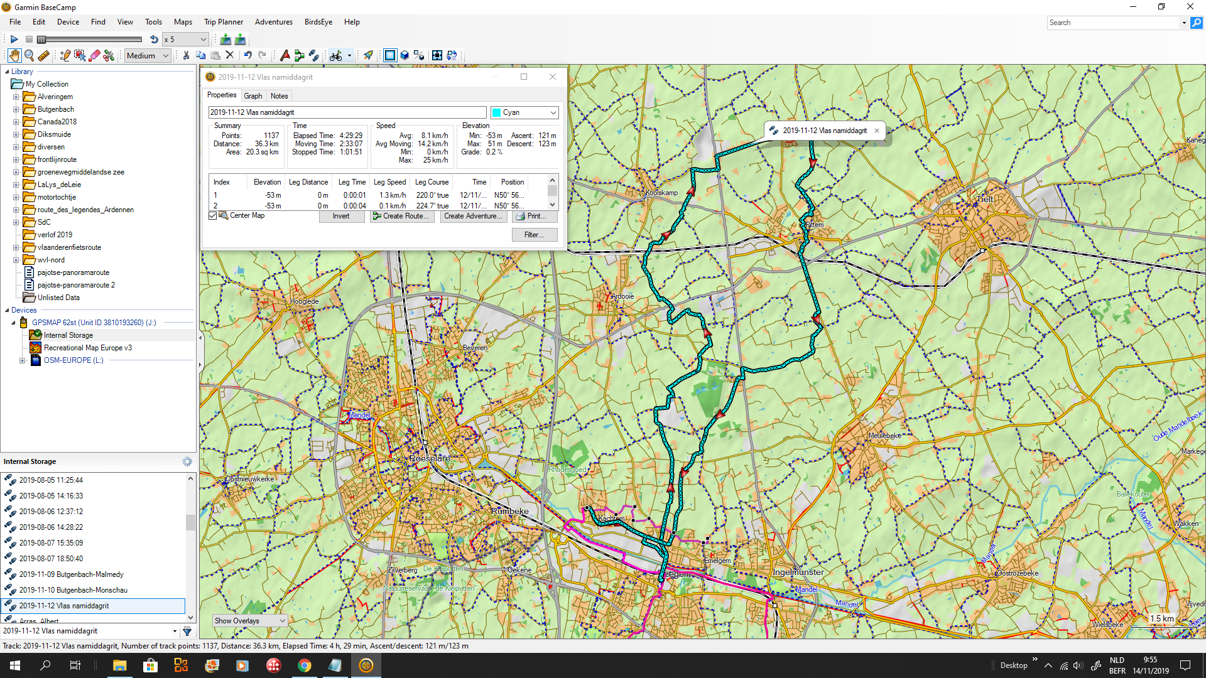Select the bicycle activity profile
1206x678 pixels.
pos(336,56)
